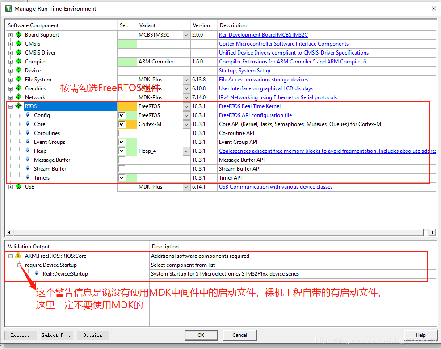Click the Board Support green diamond icon

(19, 34)
